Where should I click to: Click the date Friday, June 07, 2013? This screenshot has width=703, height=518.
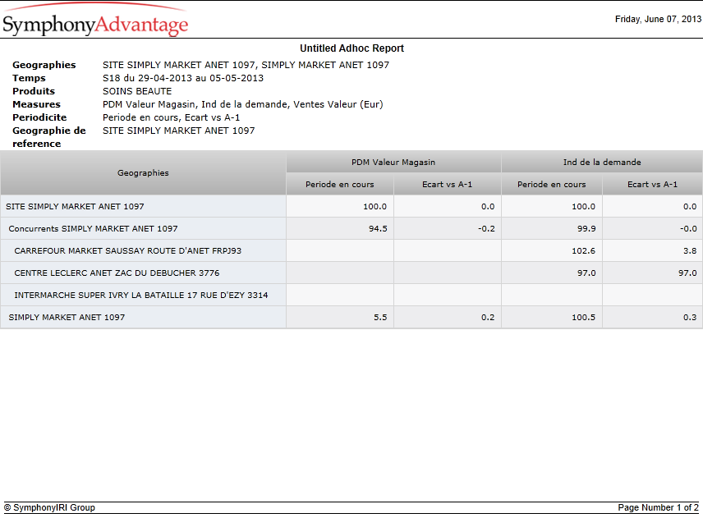click(658, 19)
